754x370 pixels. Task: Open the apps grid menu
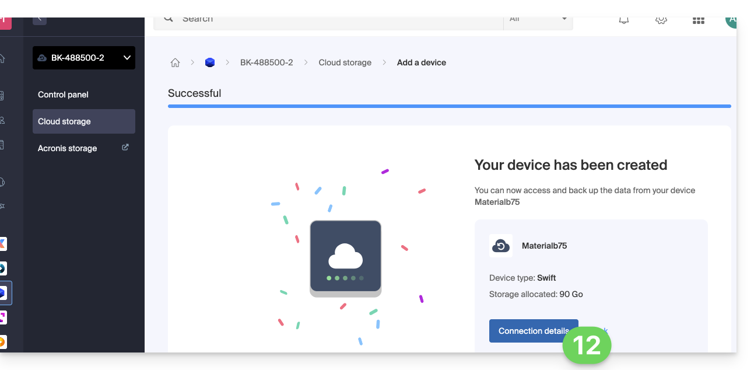(x=698, y=20)
